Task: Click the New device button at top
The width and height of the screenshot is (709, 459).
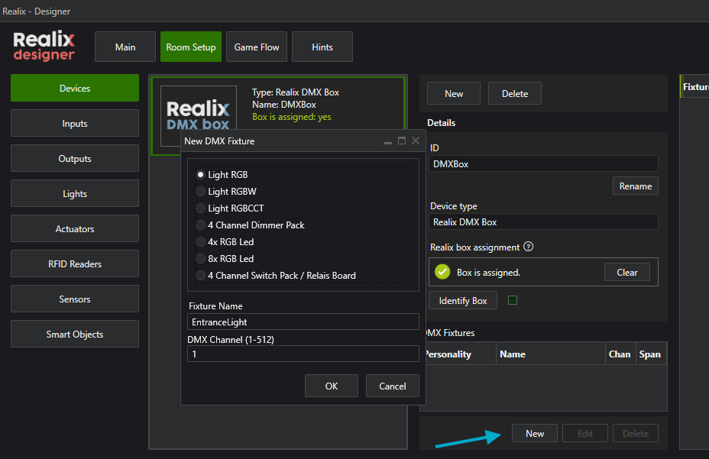Action: coord(454,94)
